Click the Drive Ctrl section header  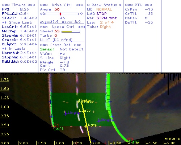pyautogui.click(x=62, y=5)
